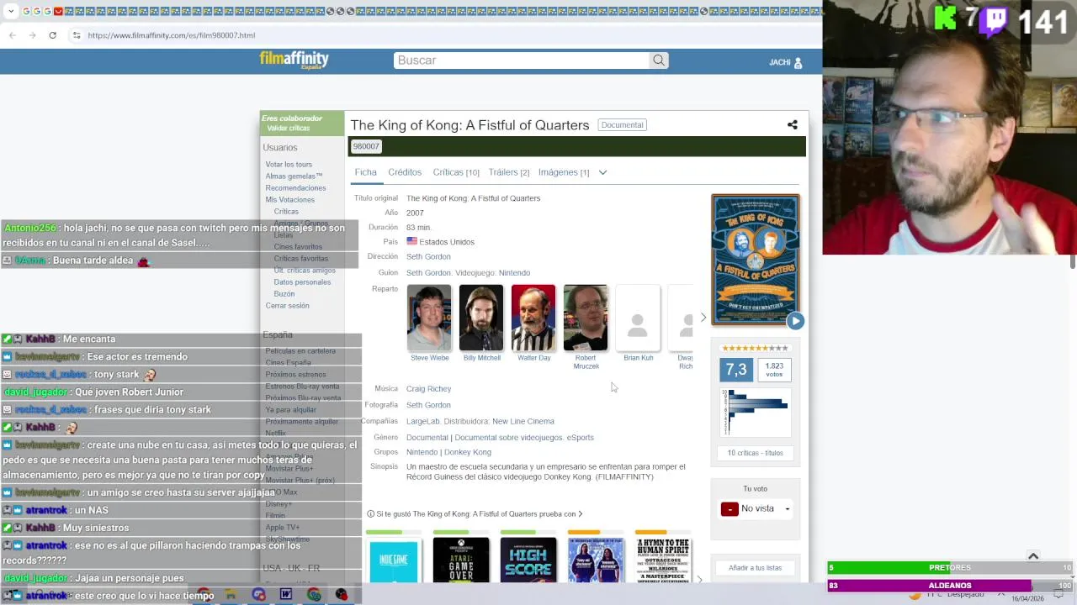
Task: Click Brian Kuh placeholder photo
Action: pos(638,318)
